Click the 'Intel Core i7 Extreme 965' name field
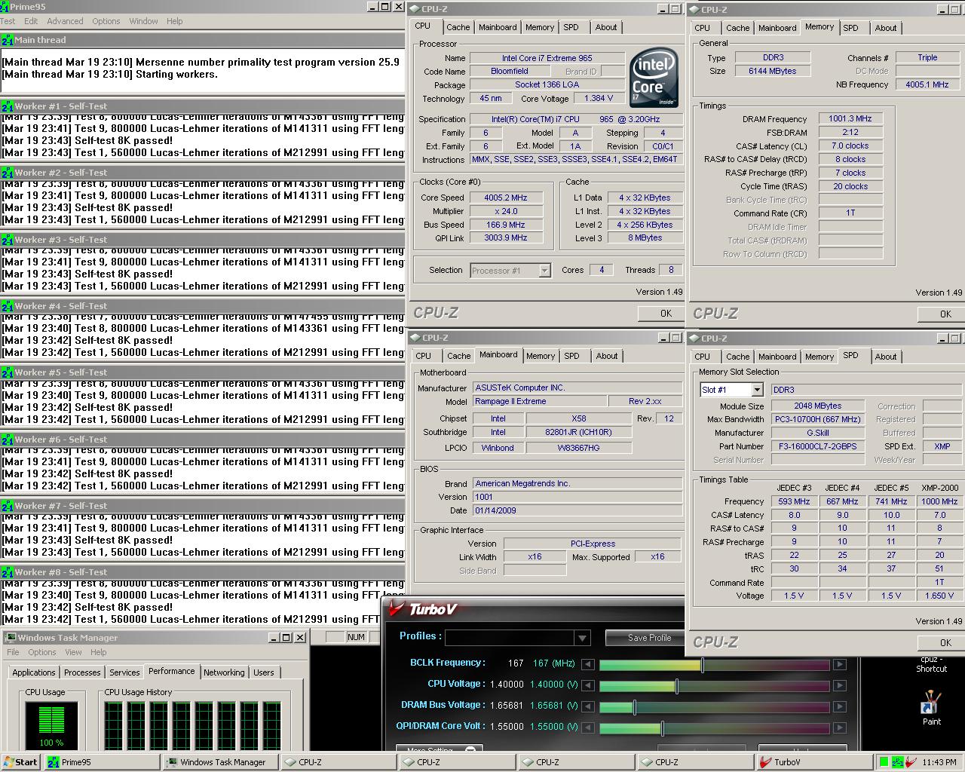 (547, 58)
